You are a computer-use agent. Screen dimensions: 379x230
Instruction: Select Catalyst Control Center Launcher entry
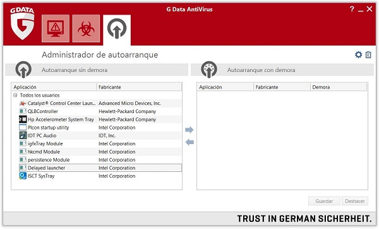pos(100,103)
